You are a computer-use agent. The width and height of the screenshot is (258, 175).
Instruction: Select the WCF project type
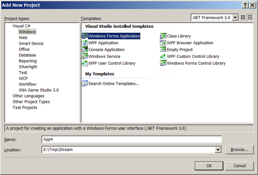(x=23, y=78)
